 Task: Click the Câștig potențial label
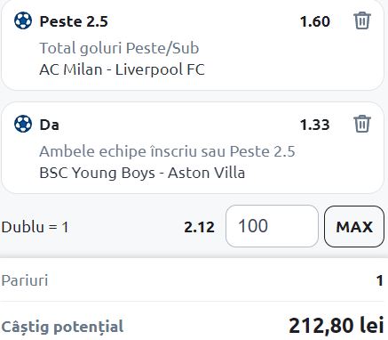pyautogui.click(x=62, y=327)
